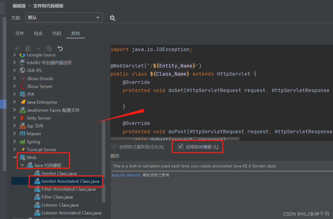Click the Remove Template minus icon
Viewport: 333px width, 219px height.
tap(38, 48)
